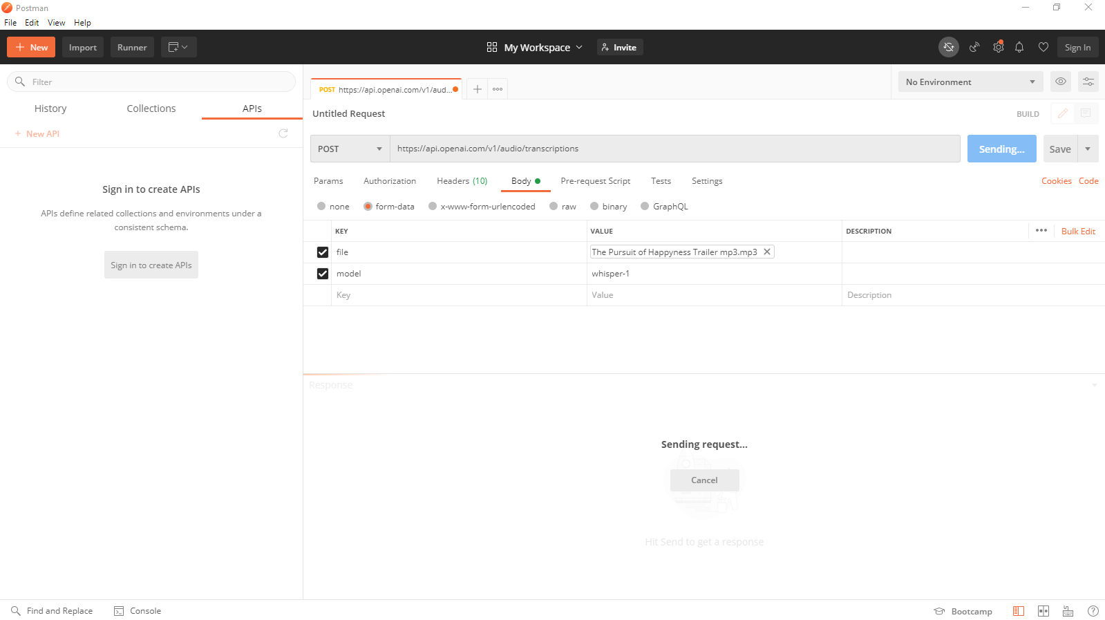Expand the My Workspace dropdown

coord(543,47)
